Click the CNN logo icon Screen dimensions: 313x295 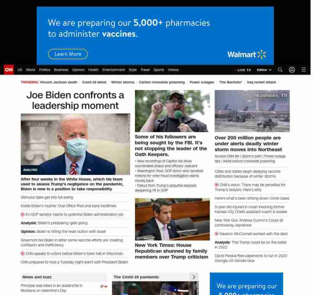point(9,70)
